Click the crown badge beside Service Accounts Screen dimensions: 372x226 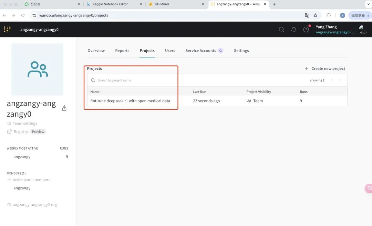click(x=221, y=51)
